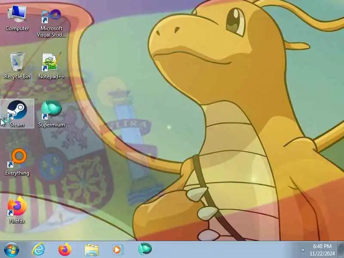Viewport: 344px width, 258px height.
Task: Select the Steam desktop shortcut
Action: [x=17, y=114]
